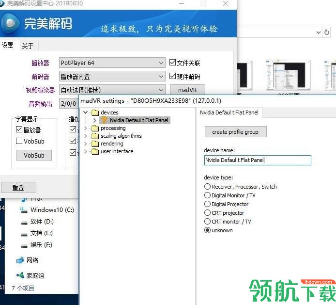Click into the device name field

click(258, 160)
